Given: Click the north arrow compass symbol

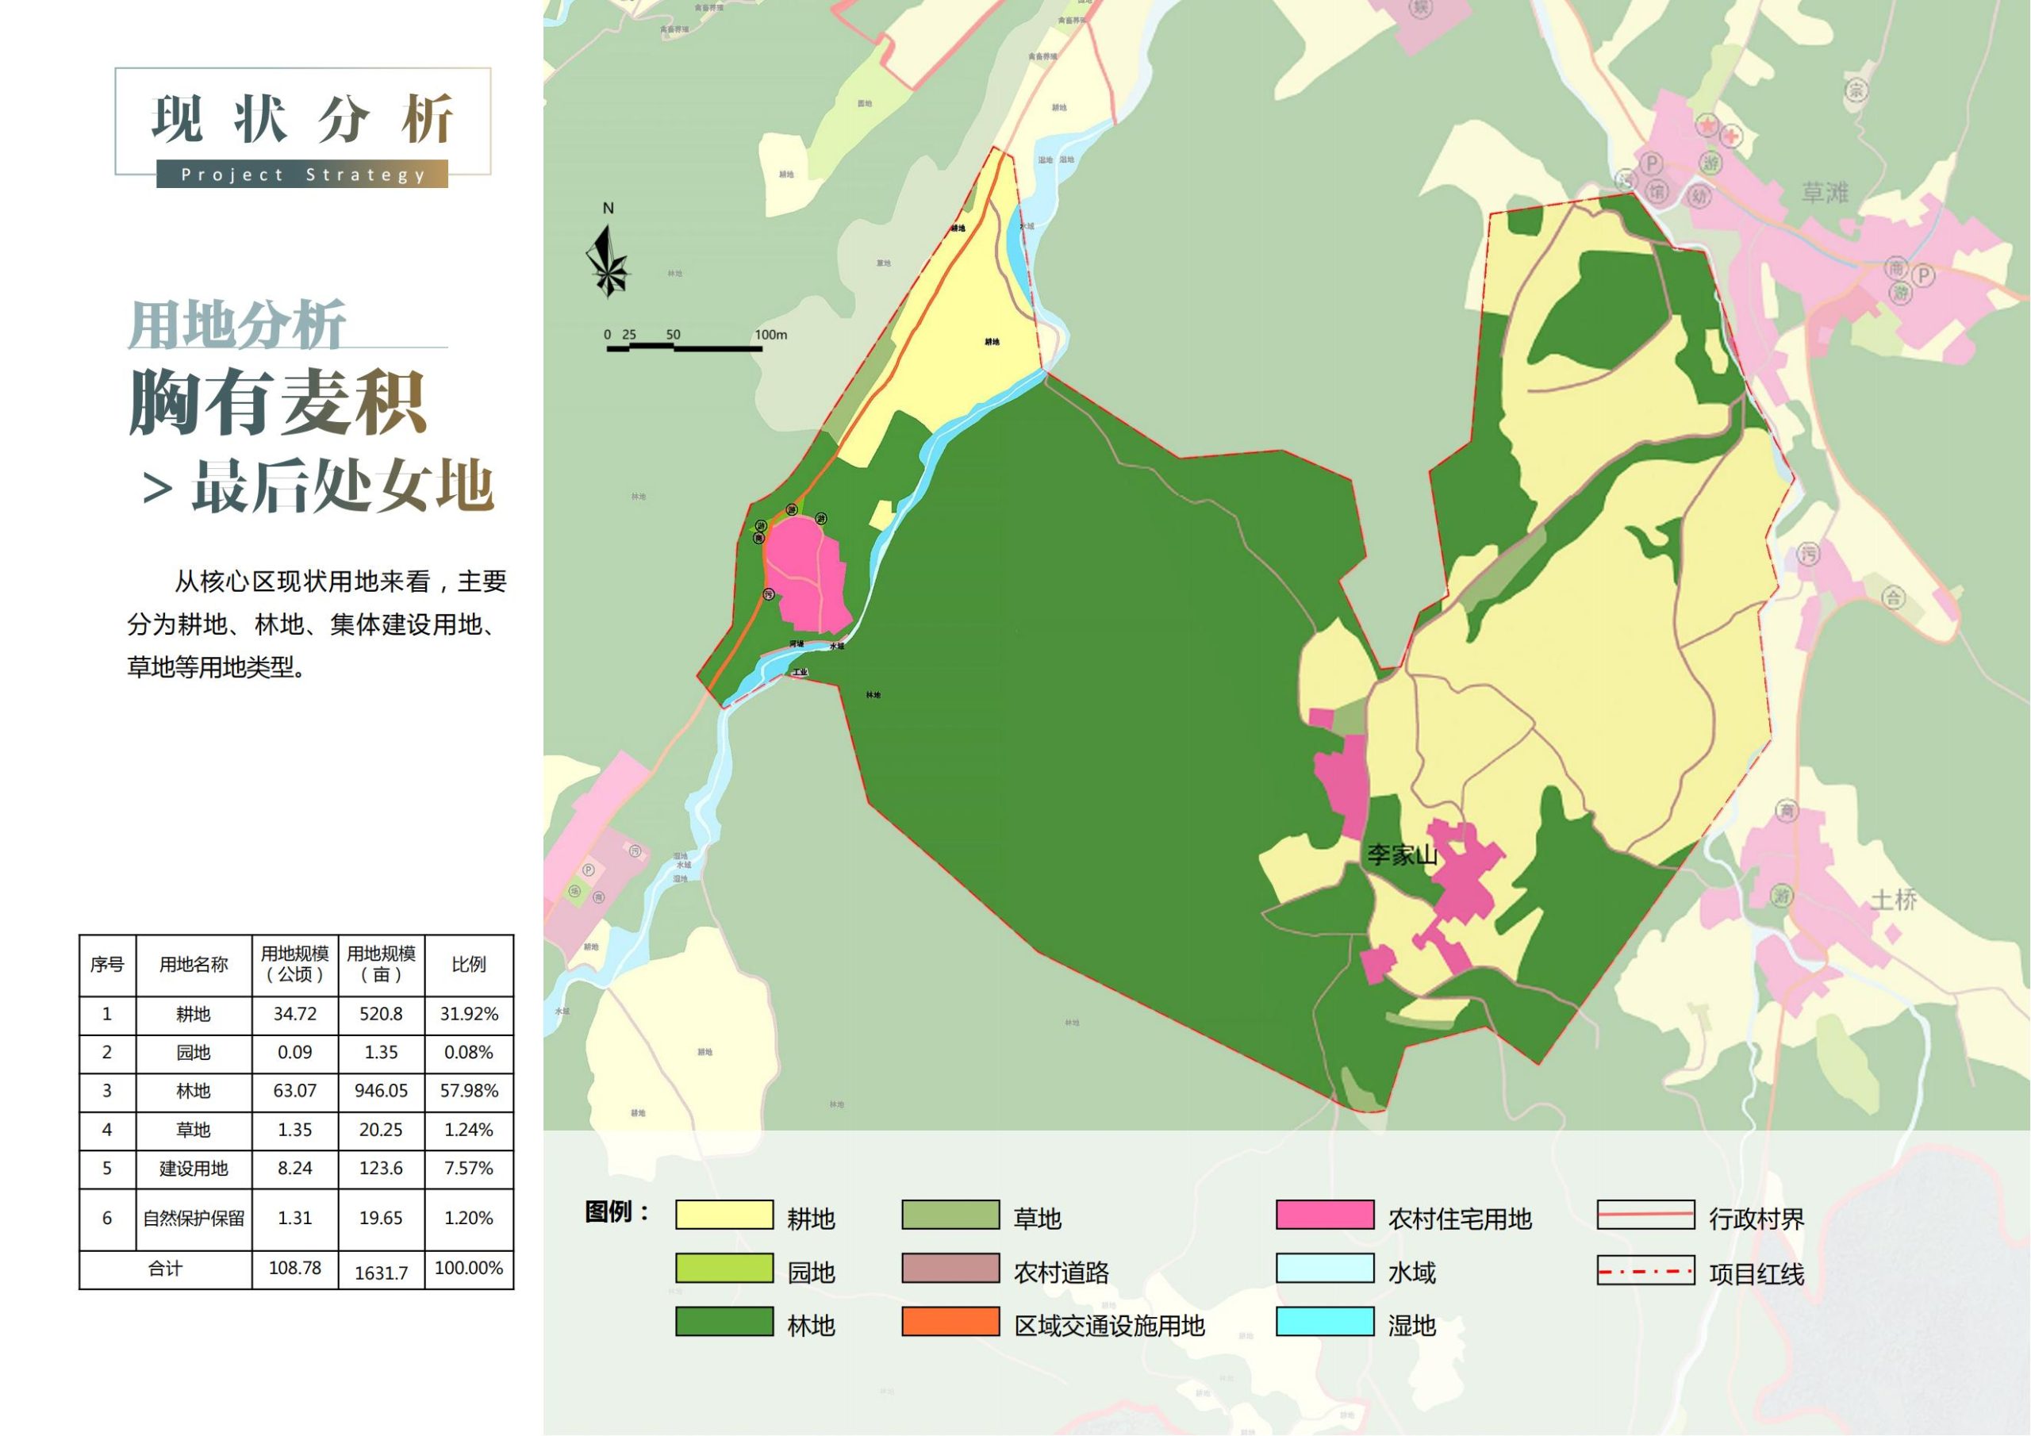Looking at the screenshot, I should click(607, 261).
